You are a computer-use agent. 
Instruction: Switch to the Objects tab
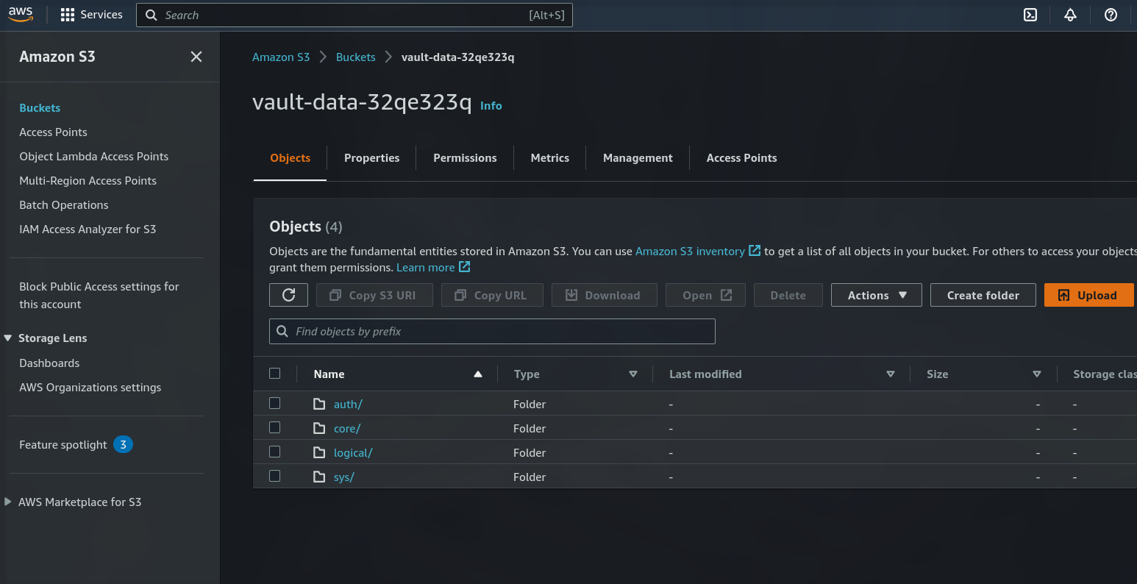click(291, 158)
